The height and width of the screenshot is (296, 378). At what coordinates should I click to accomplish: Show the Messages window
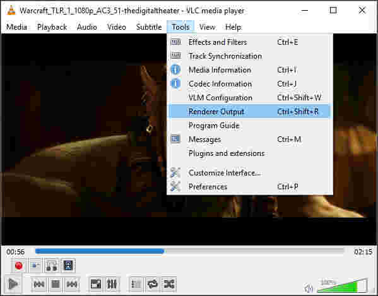250,139
